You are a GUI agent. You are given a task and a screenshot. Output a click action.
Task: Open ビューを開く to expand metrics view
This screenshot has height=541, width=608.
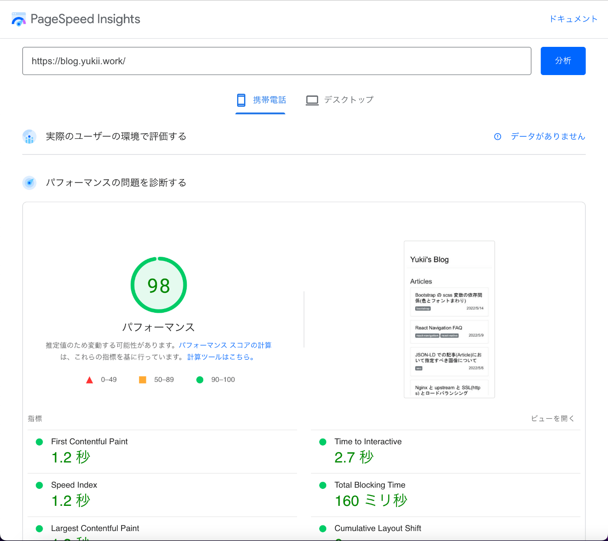(553, 418)
